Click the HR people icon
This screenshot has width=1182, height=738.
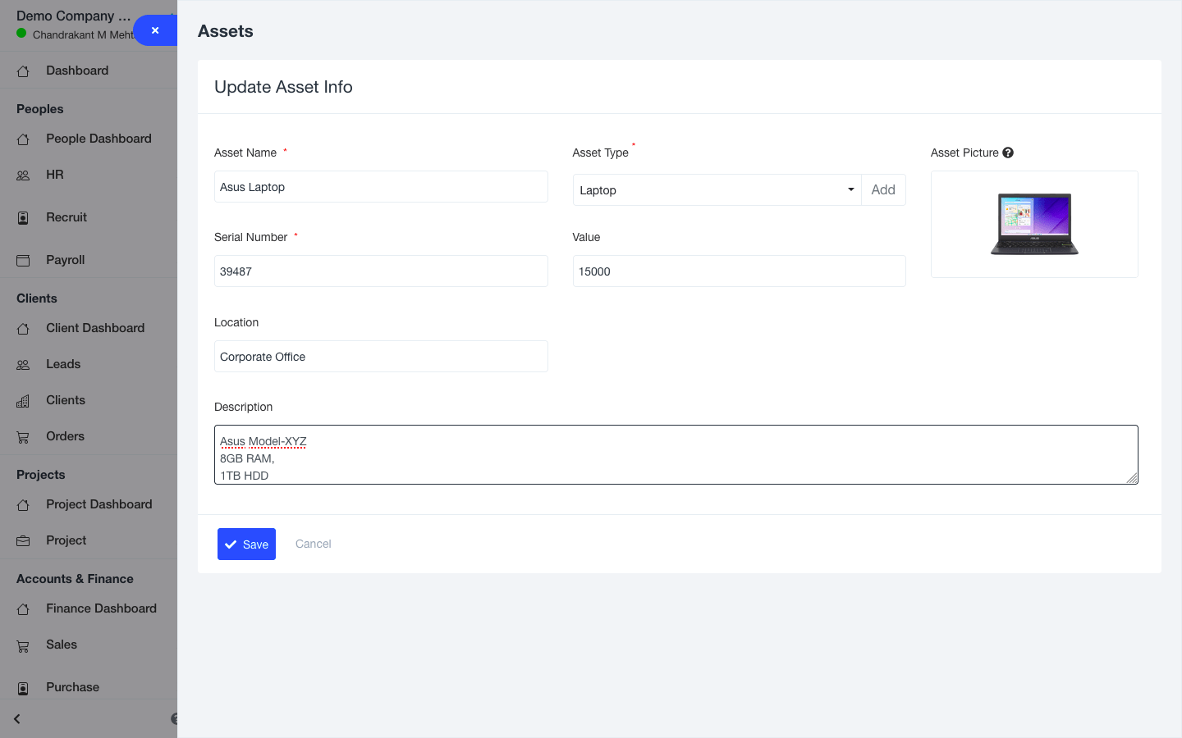[x=23, y=175]
